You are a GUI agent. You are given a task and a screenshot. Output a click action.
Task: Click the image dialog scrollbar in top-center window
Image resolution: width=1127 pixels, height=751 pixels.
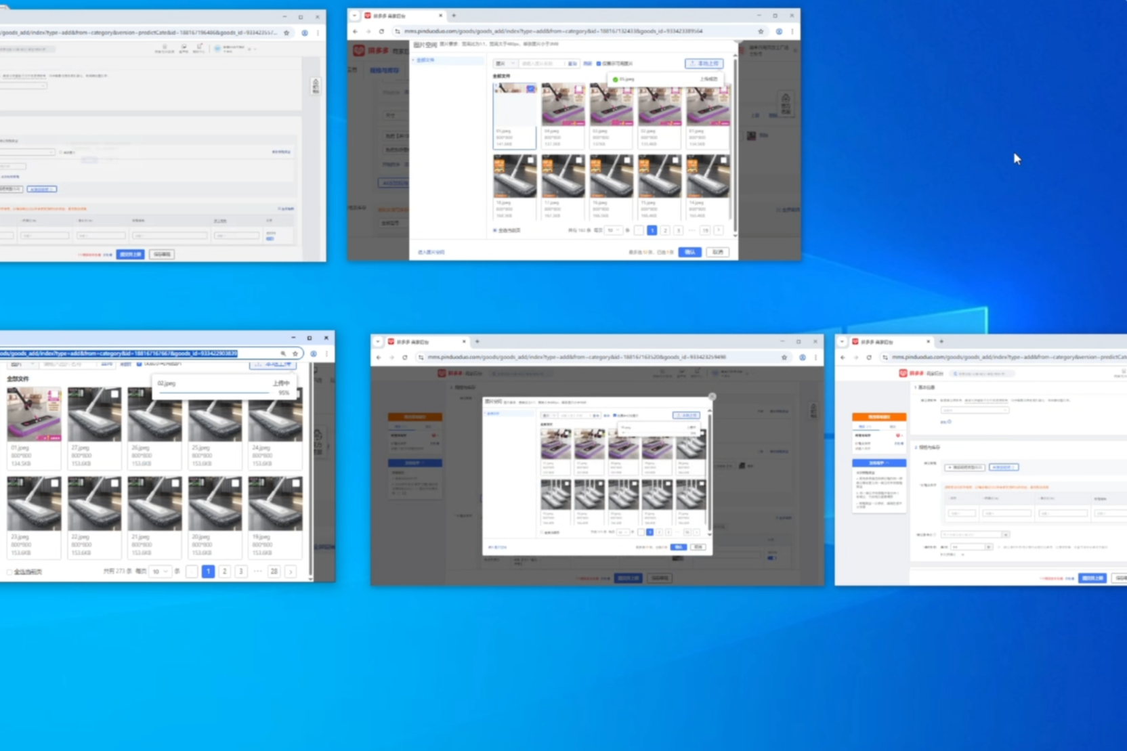click(735, 146)
